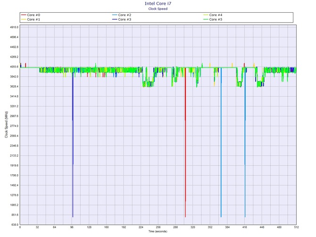Click the 638.0 y-axis value
Screen dimensions: 316x237
pyautogui.click(x=15, y=225)
